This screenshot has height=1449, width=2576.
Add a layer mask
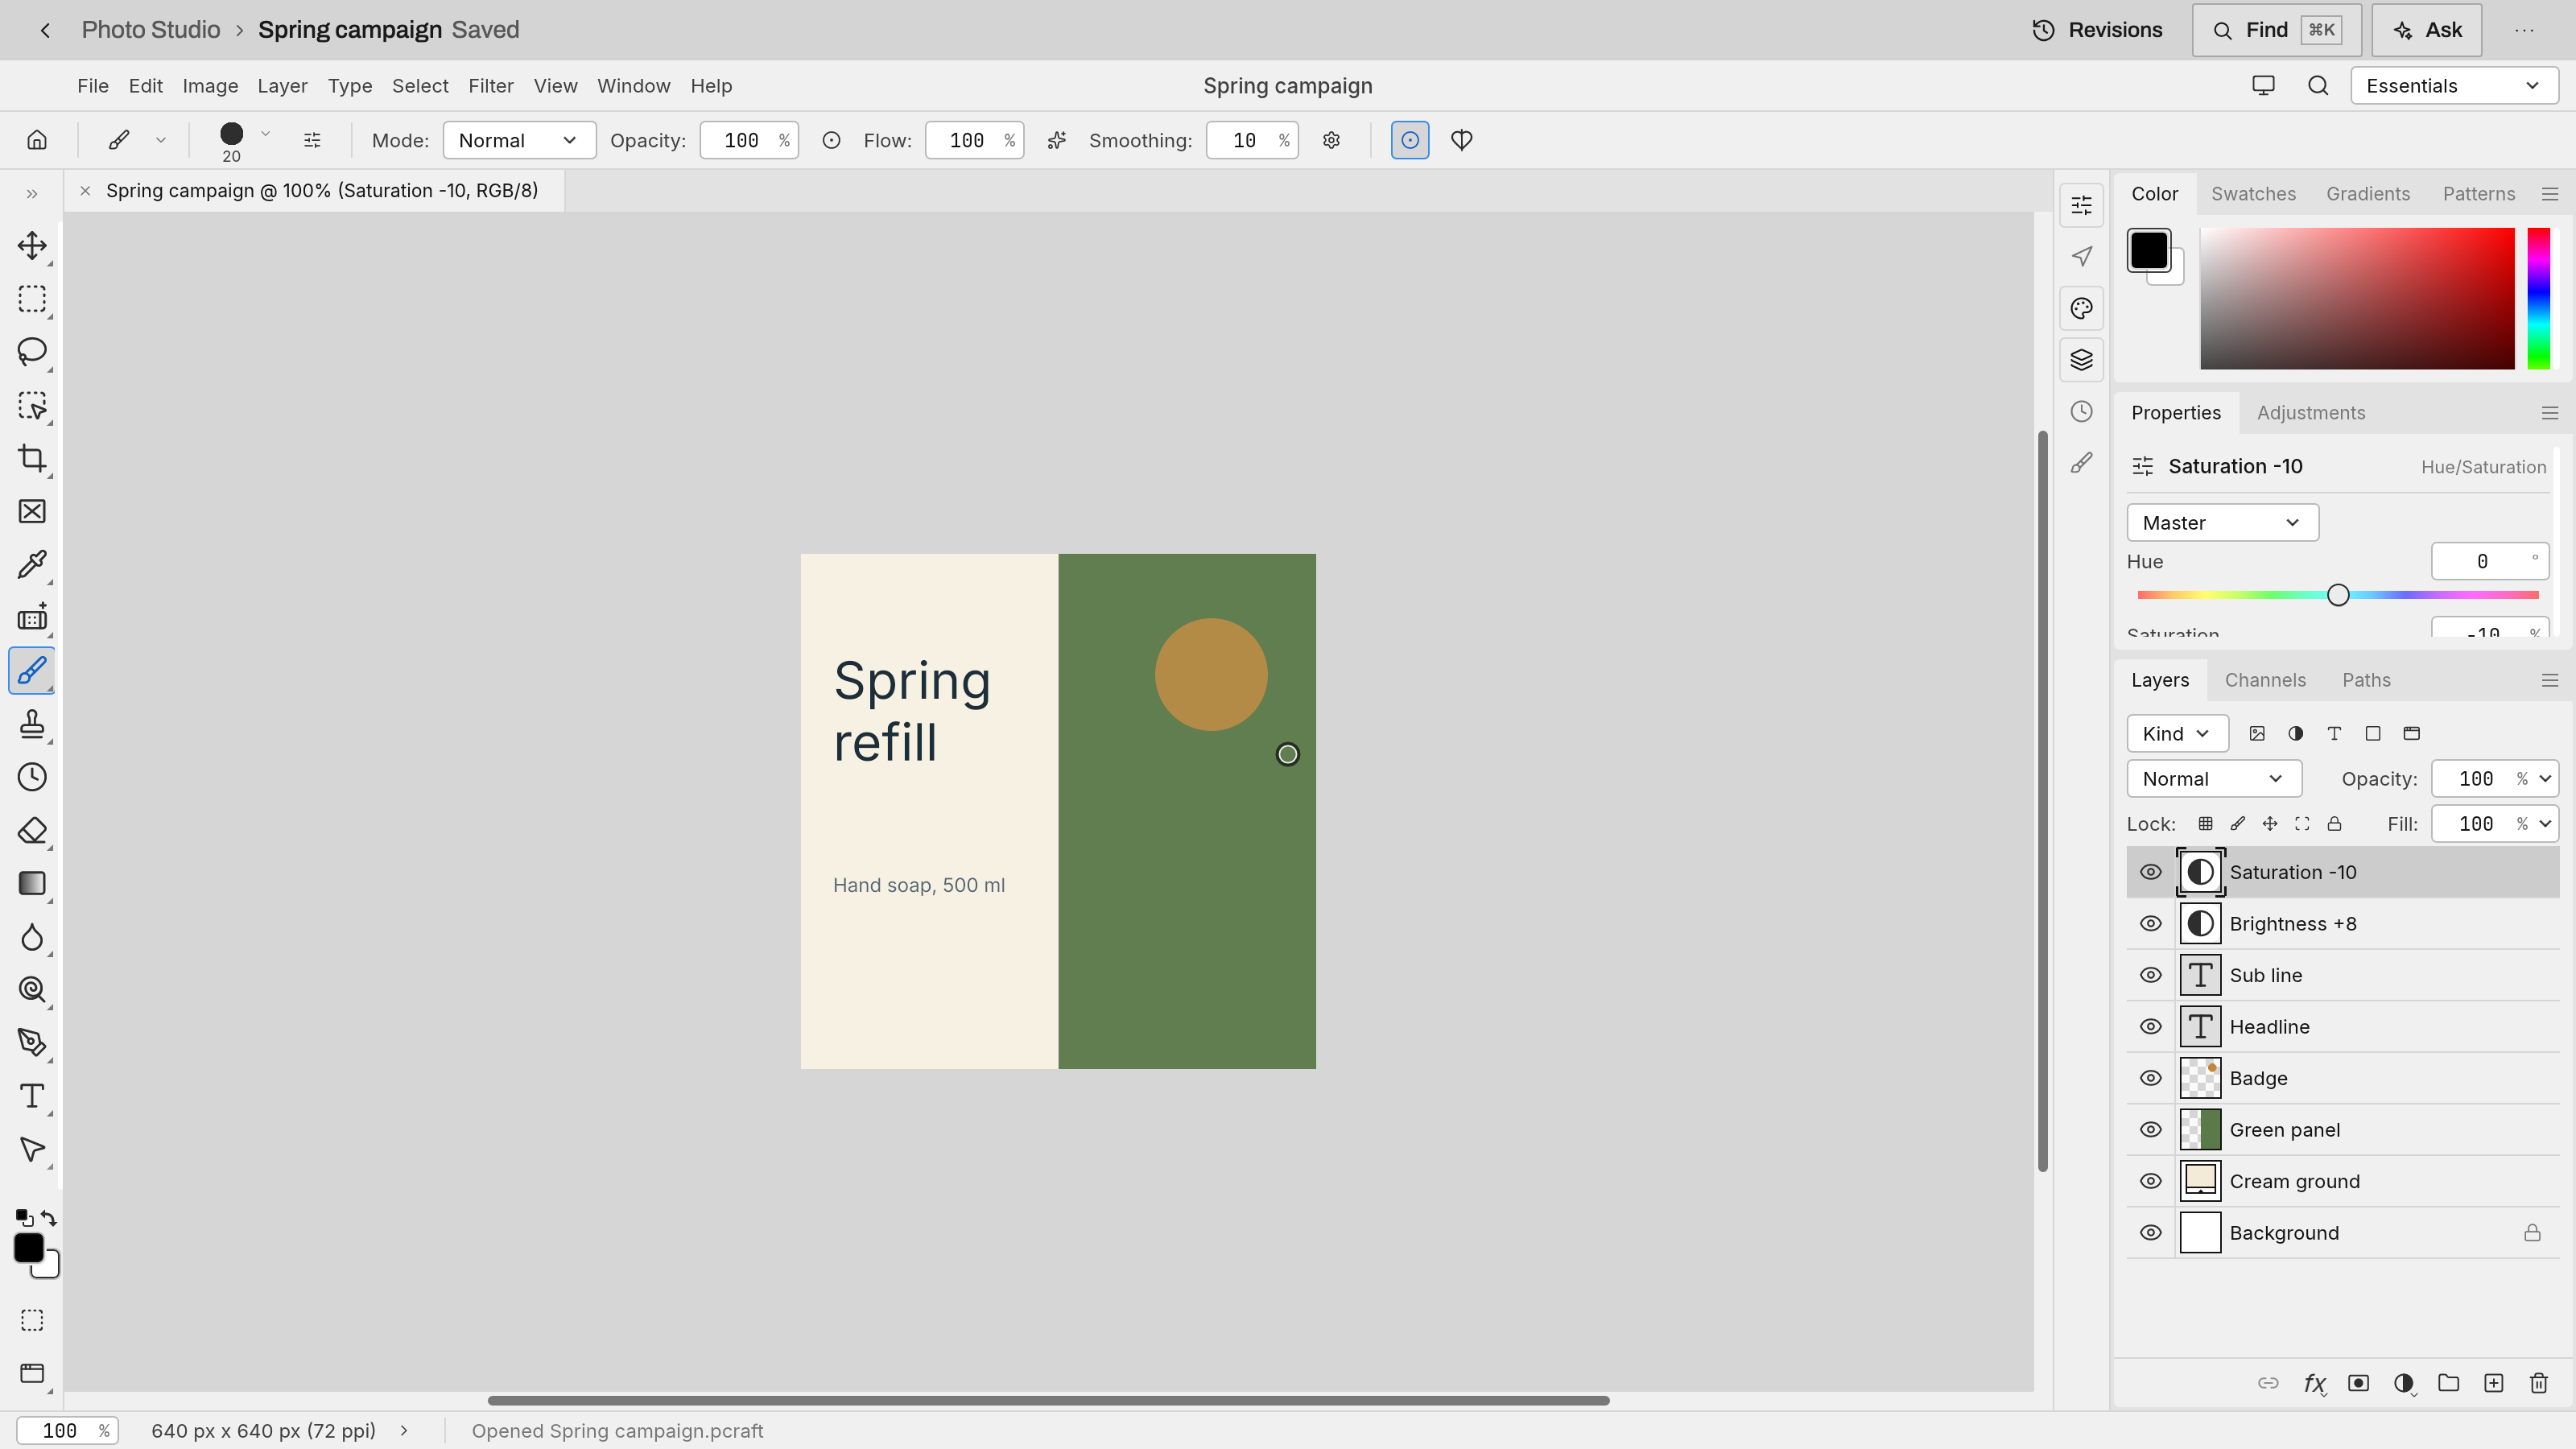(2358, 1383)
